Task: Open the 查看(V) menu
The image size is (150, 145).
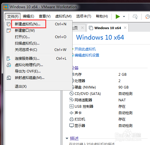Action: click(45, 16)
